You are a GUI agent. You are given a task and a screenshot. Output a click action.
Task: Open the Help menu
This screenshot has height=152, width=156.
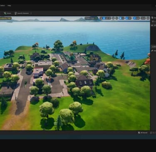pyautogui.click(x=9, y=6)
